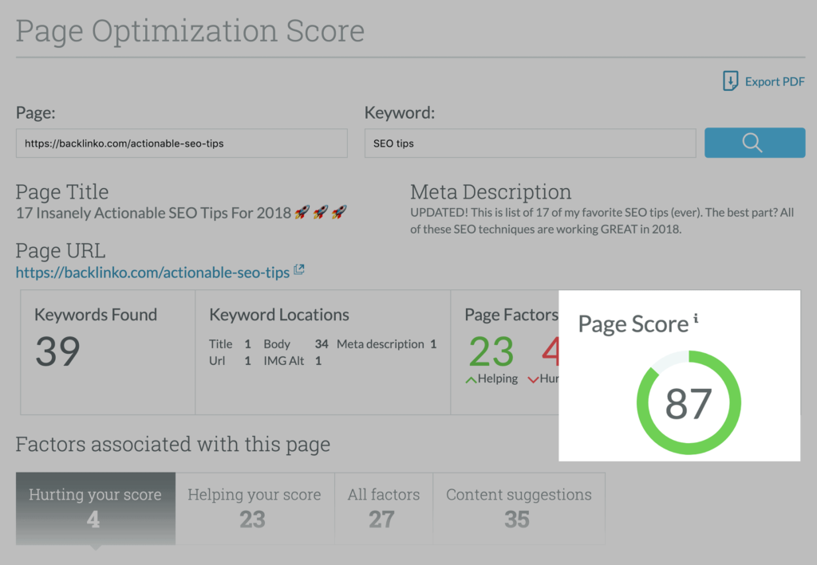817x565 pixels.
Task: Click the Keywords Found count 39
Action: [x=57, y=351]
